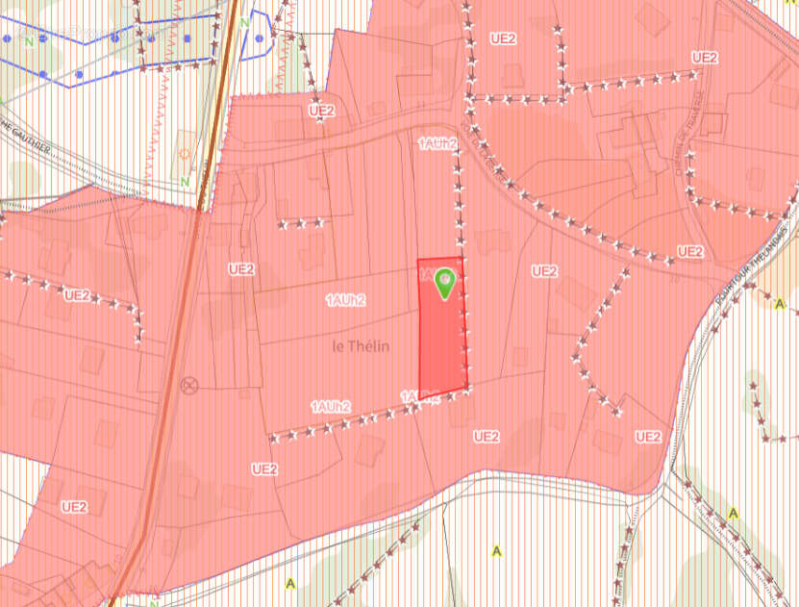Click the green location pin marker
The width and height of the screenshot is (799, 607).
coord(445,284)
